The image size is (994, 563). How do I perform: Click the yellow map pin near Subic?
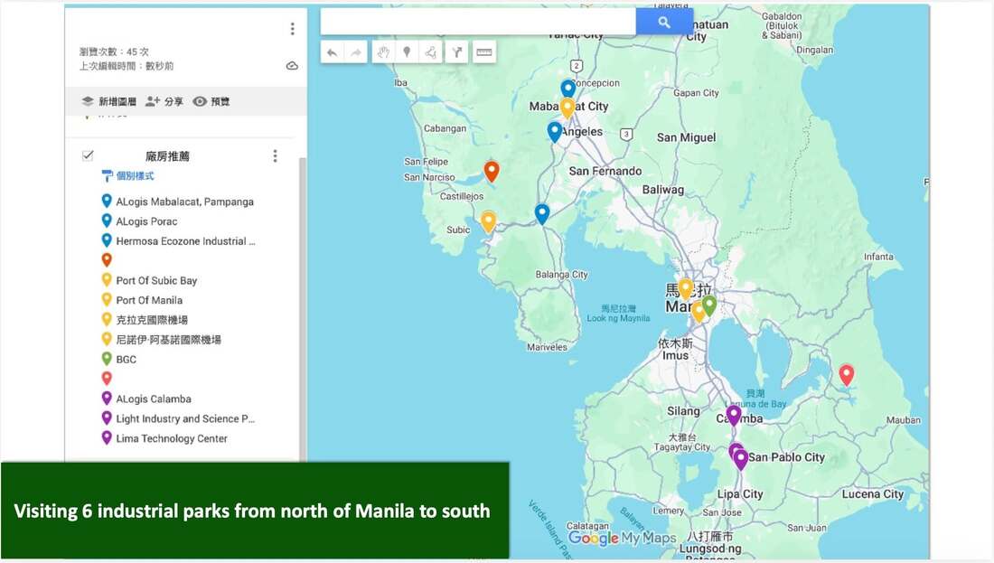tap(488, 222)
